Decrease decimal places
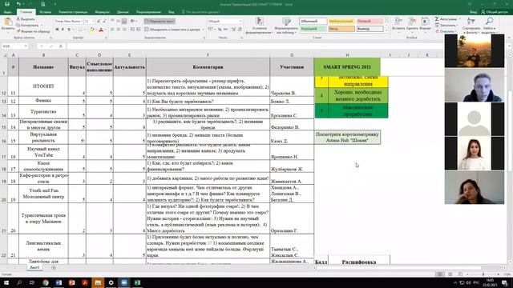The image size is (513, 288). click(x=240, y=30)
